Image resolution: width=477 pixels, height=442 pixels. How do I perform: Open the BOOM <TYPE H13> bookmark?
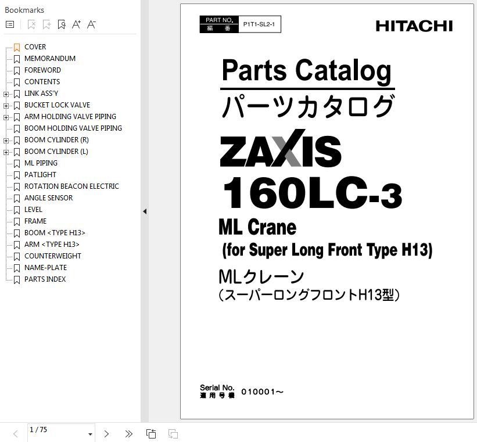(55, 233)
